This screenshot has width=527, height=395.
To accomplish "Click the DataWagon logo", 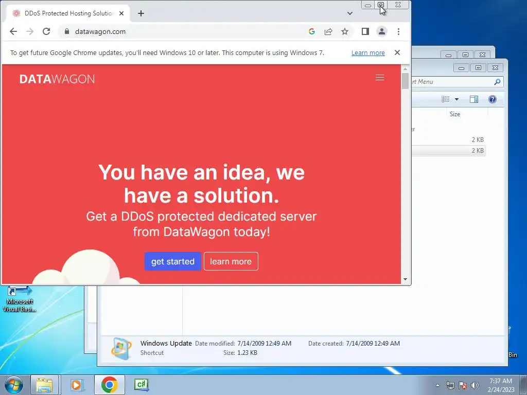I will pos(57,79).
